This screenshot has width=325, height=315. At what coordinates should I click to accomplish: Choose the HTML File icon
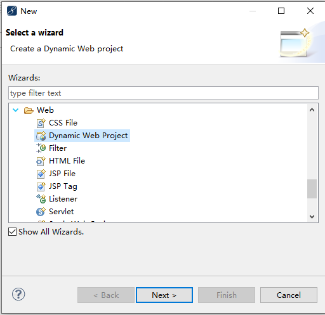[41, 161]
